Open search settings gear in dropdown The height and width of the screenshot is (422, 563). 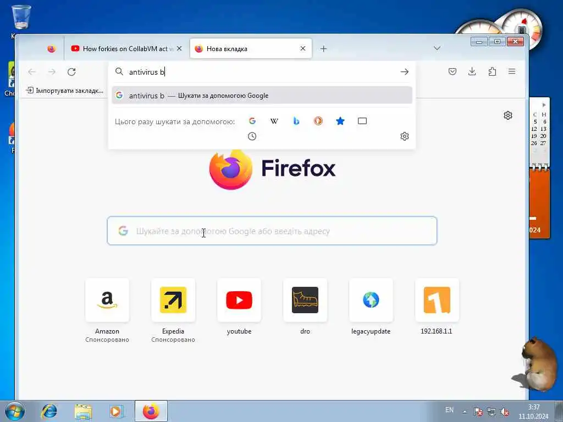tap(405, 136)
